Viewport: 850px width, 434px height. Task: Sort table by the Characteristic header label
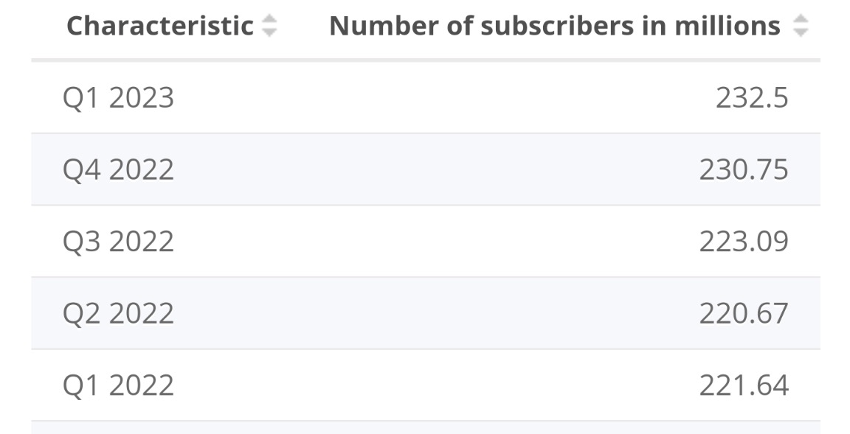tap(160, 26)
